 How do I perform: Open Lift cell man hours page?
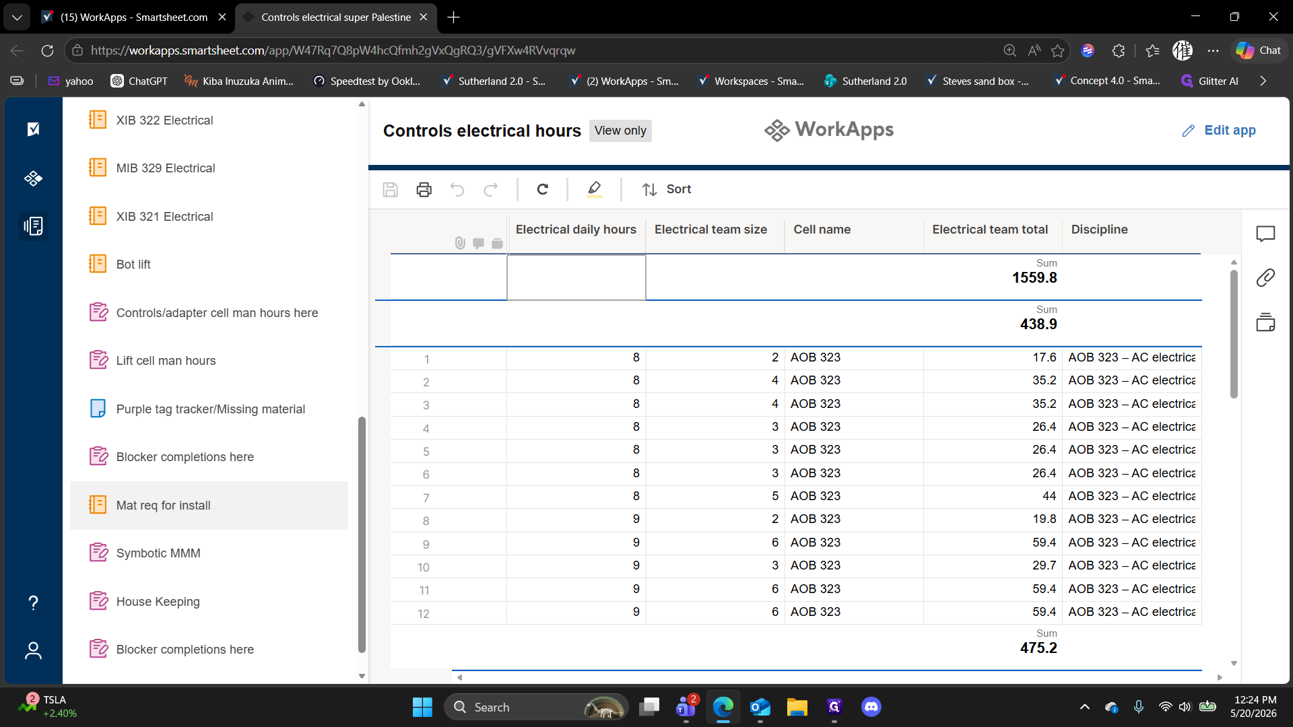pyautogui.click(x=209, y=361)
